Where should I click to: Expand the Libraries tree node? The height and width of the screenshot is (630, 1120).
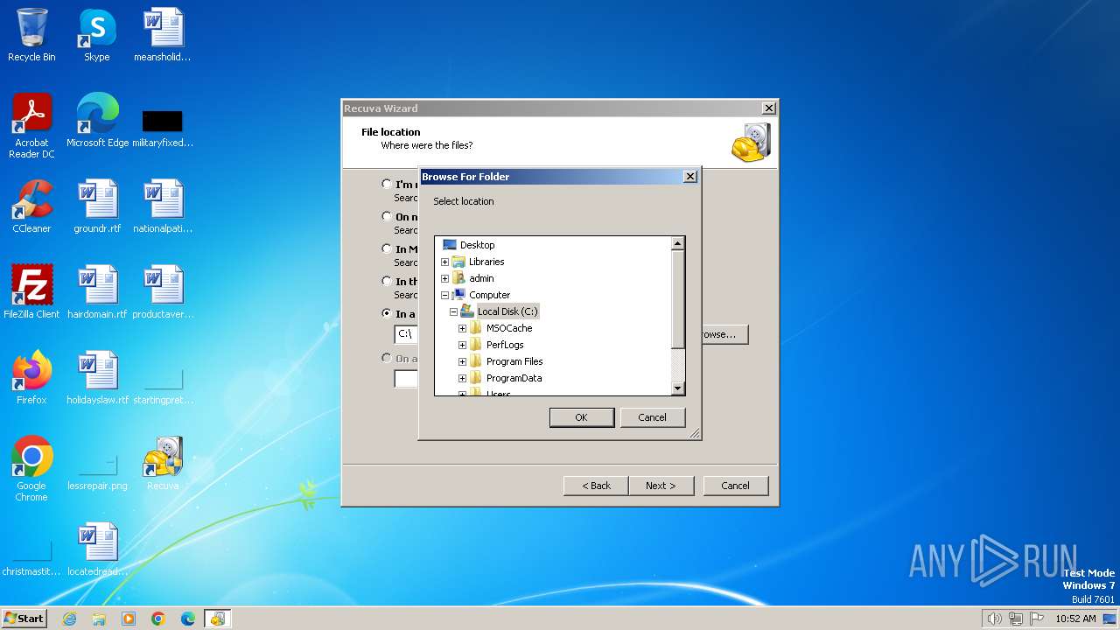[x=444, y=262]
